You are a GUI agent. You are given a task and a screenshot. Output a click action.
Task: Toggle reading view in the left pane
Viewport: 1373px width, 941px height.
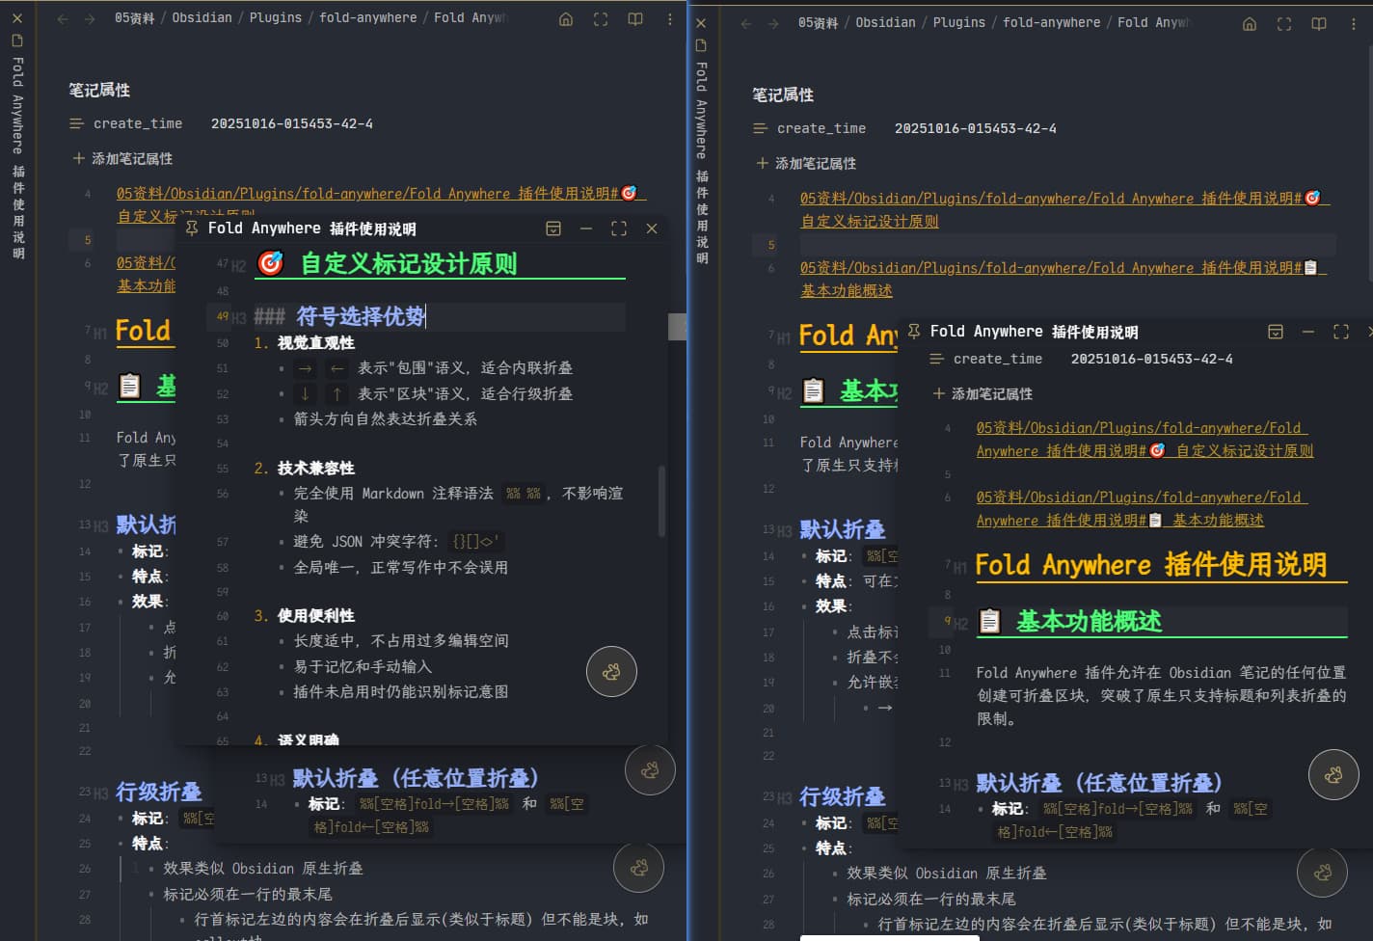[x=635, y=19]
